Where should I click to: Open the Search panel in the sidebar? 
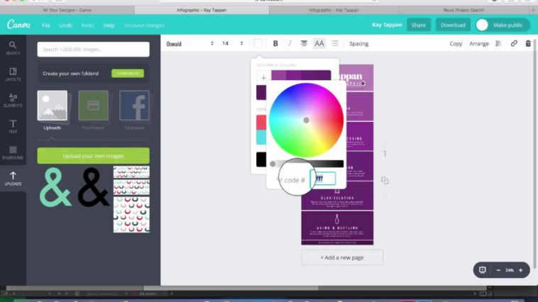click(x=13, y=47)
